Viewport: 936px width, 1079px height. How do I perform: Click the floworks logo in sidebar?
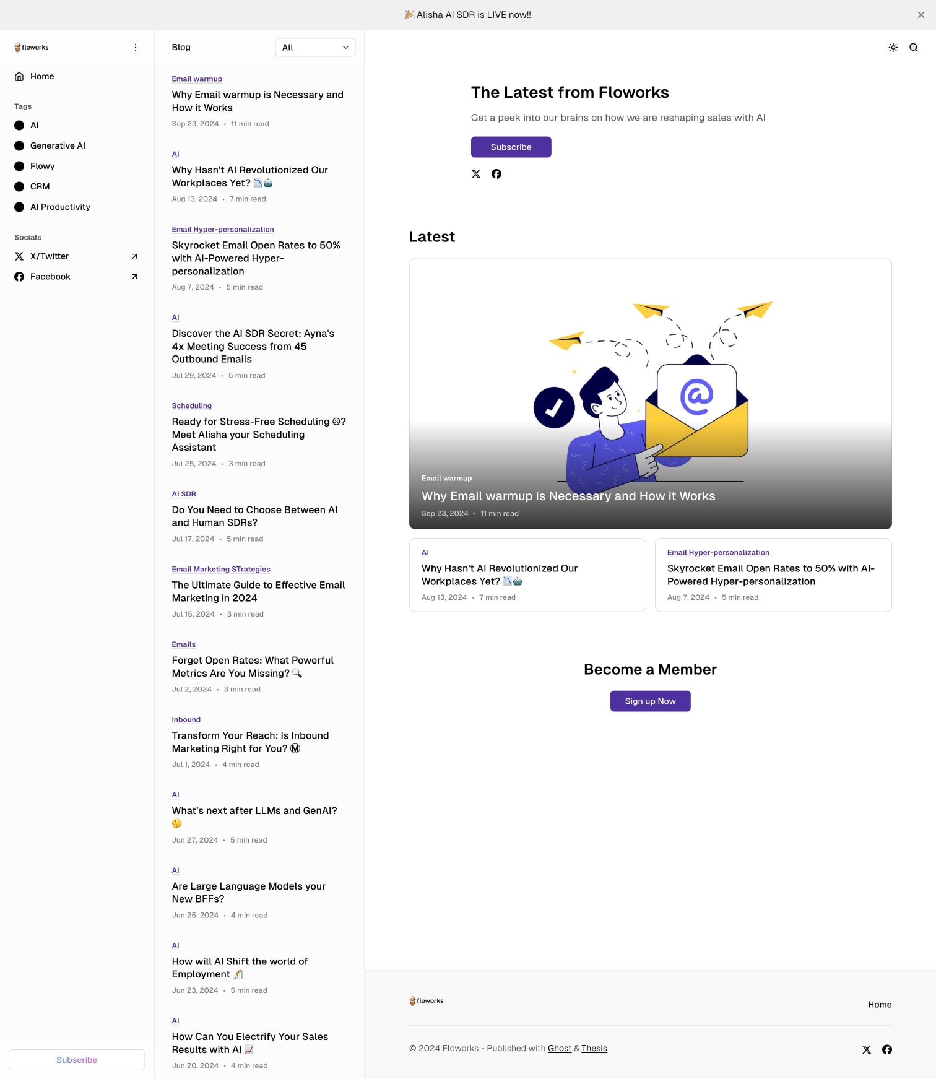tap(31, 47)
